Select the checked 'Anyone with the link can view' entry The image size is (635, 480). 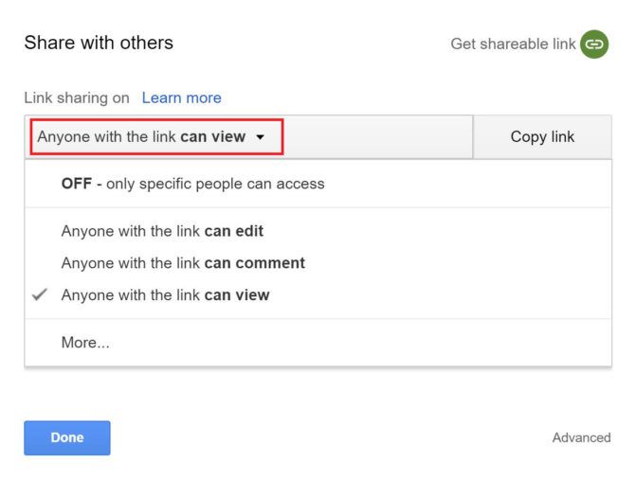pyautogui.click(x=165, y=294)
